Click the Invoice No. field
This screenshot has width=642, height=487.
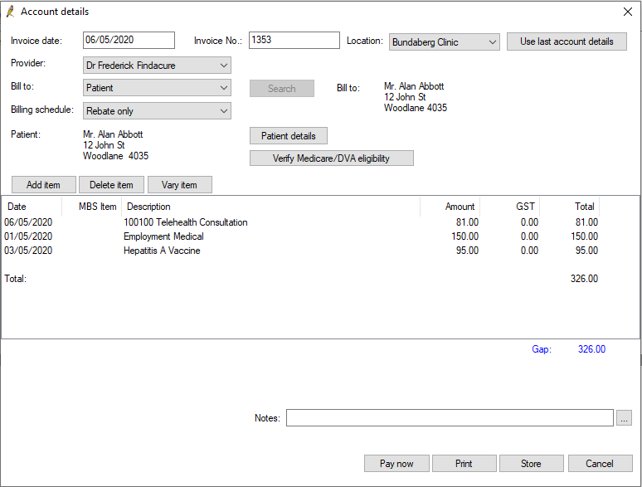[x=294, y=40]
